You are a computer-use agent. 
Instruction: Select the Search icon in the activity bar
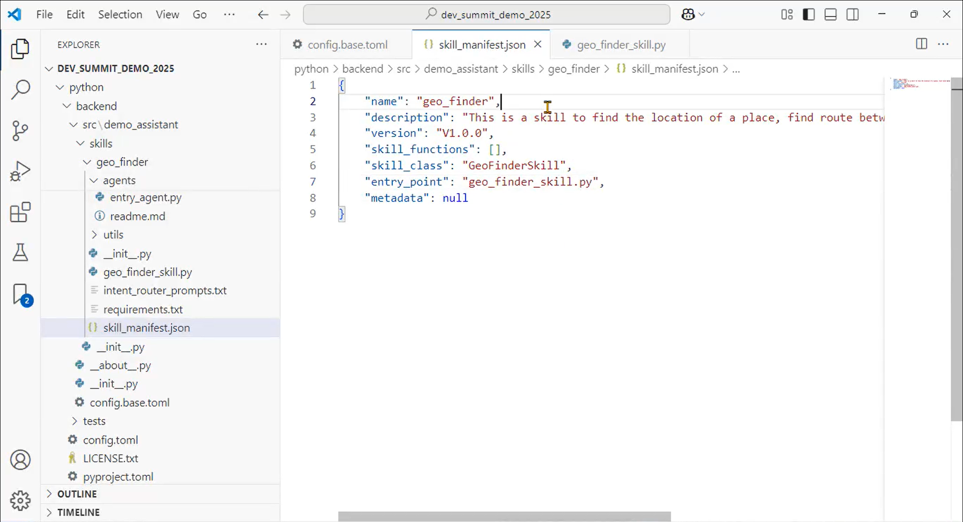pos(20,89)
